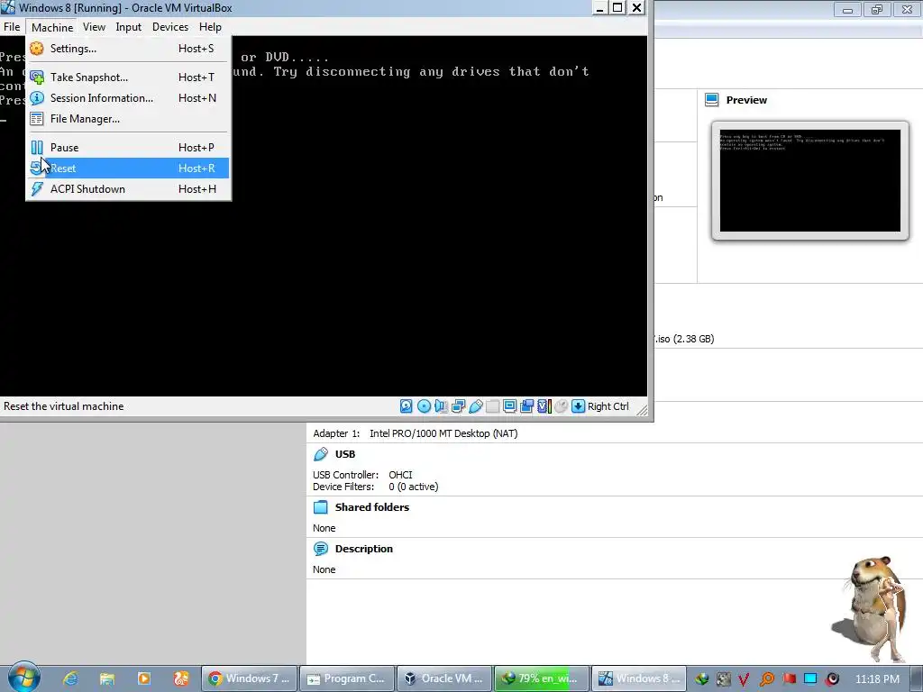Image resolution: width=923 pixels, height=692 pixels.
Task: Click the mouse integration status icon
Action: [x=562, y=406]
